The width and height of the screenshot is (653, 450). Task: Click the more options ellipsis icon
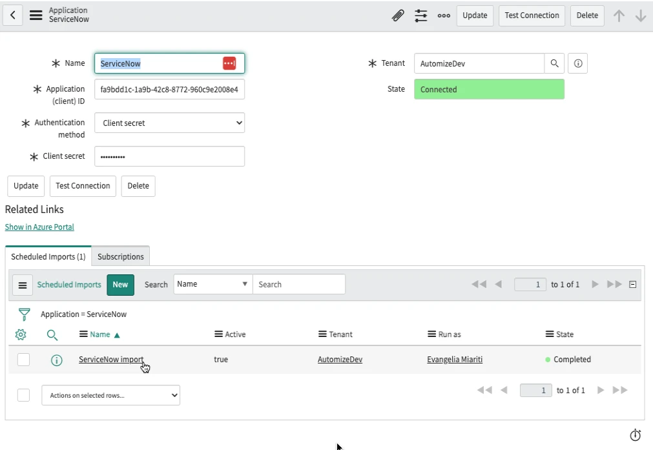[x=444, y=15]
